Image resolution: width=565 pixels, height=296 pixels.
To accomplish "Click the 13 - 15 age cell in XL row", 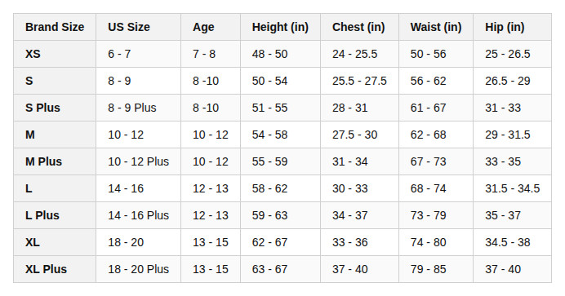I will click(211, 242).
